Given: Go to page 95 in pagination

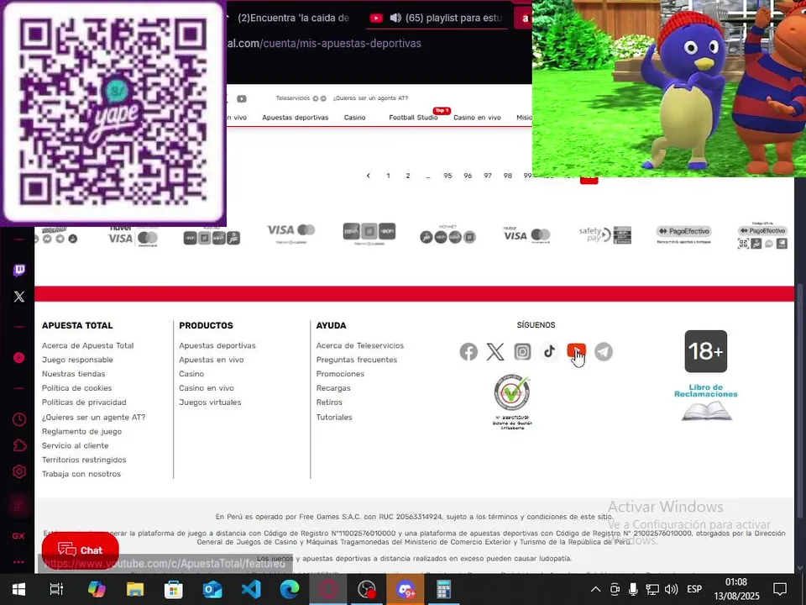Looking at the screenshot, I should (447, 176).
